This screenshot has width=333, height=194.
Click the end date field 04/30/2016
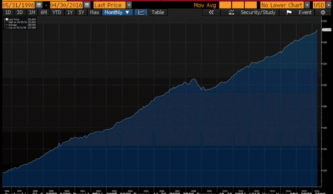pyautogui.click(x=66, y=5)
